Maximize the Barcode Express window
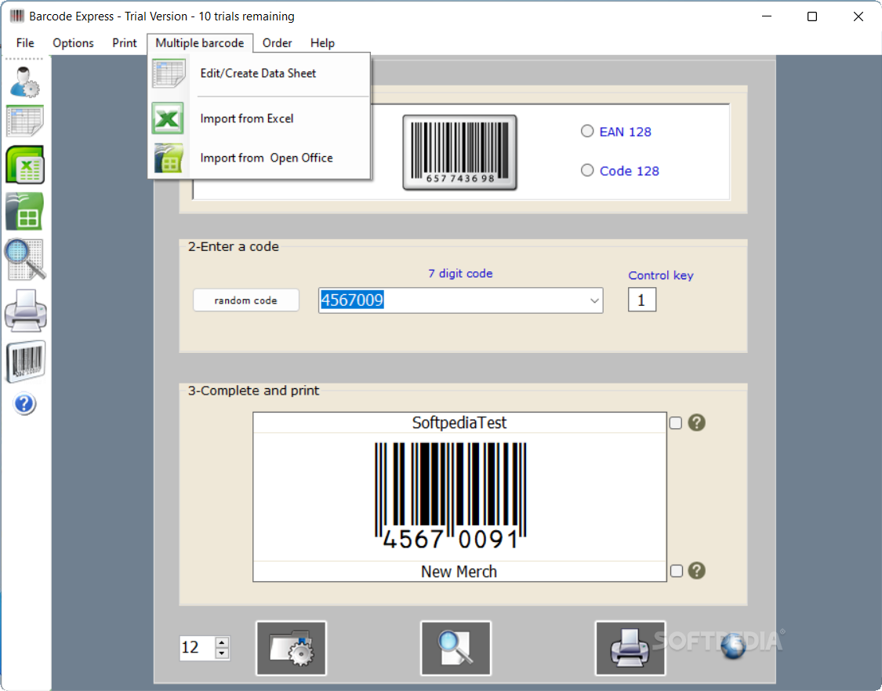882x691 pixels. point(811,16)
